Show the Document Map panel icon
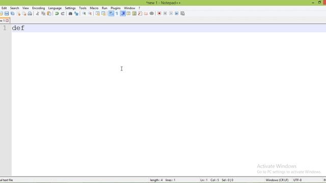This screenshot has width=326, height=183. 134,14
